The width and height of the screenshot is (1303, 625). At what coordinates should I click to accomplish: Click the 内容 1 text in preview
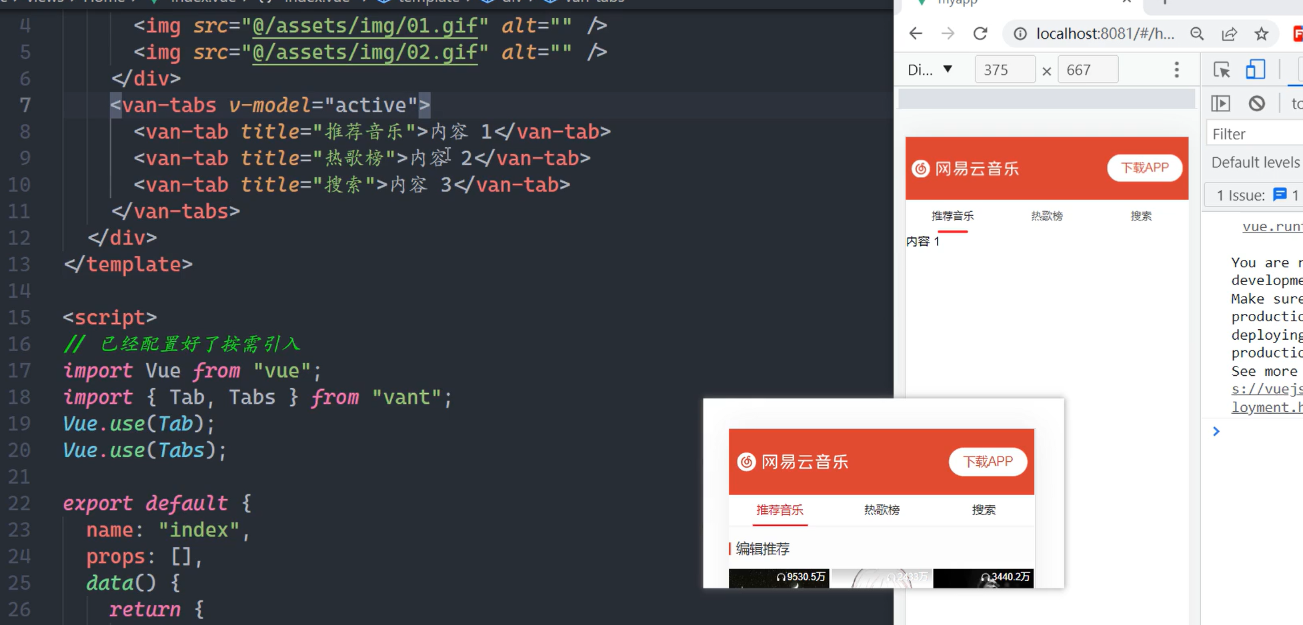tap(923, 241)
